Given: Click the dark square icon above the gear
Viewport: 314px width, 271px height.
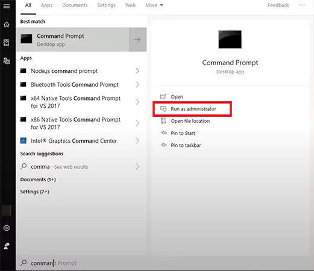Looking at the screenshot, I should click(x=7, y=211).
